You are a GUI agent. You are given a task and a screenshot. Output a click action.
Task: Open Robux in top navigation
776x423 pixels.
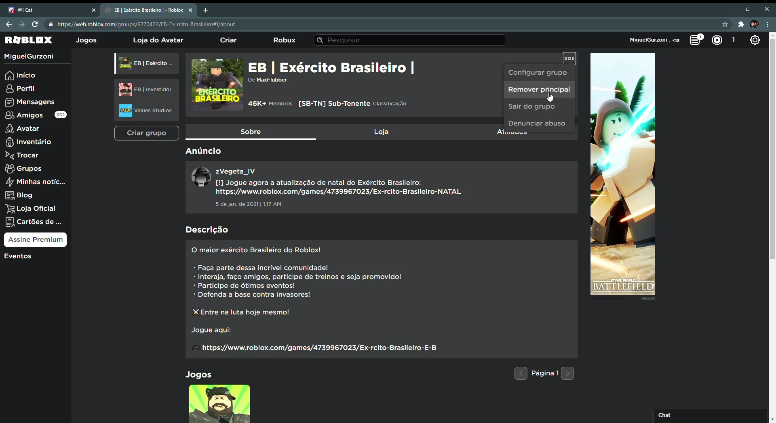pyautogui.click(x=284, y=40)
